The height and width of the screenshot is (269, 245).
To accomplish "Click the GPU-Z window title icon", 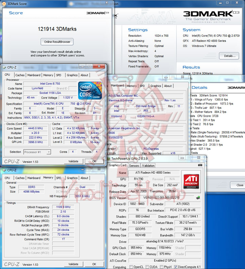I will click(108, 159).
